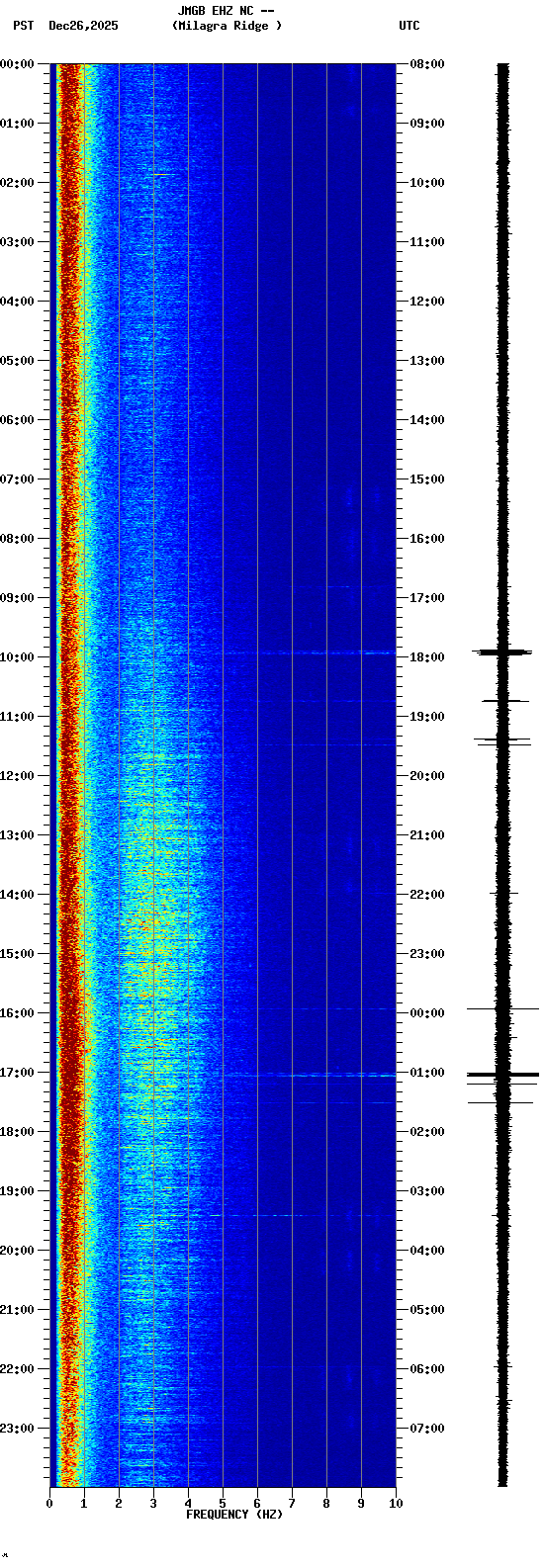Screen dimensions: 546x1566
Task: Click the 12:00 PST time label
Action: pyautogui.click(x=18, y=776)
